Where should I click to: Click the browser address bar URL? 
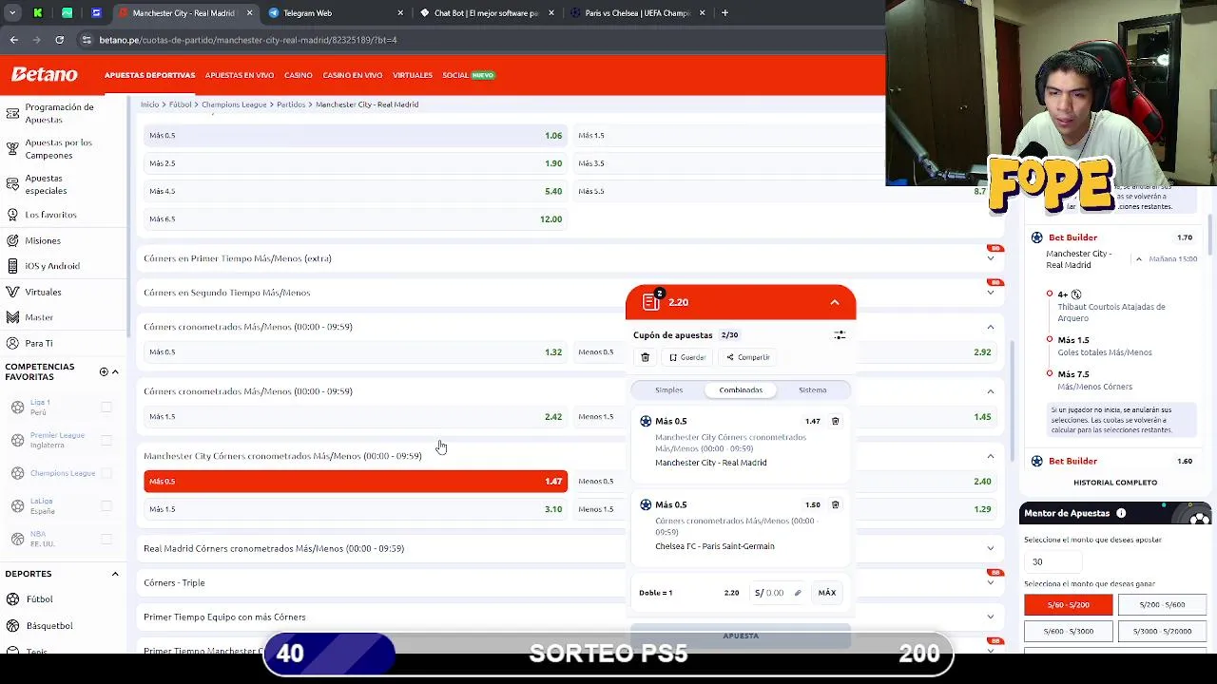(247, 40)
